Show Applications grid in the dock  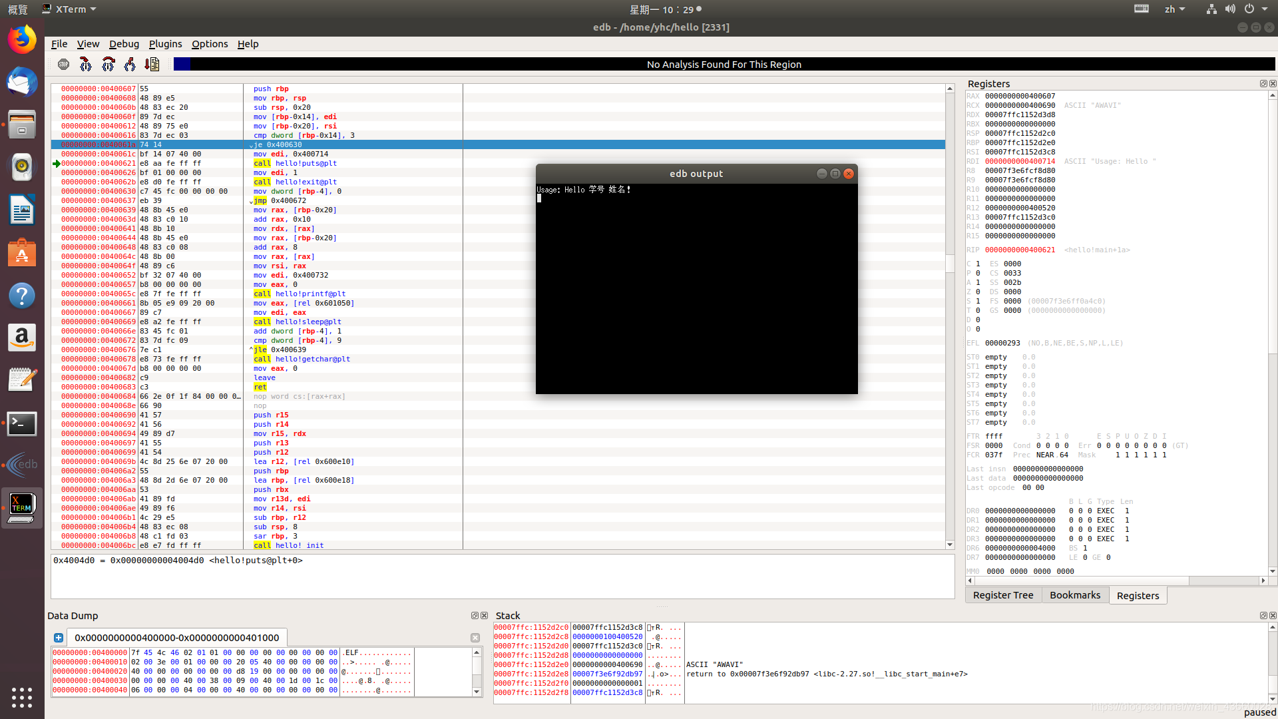click(22, 697)
